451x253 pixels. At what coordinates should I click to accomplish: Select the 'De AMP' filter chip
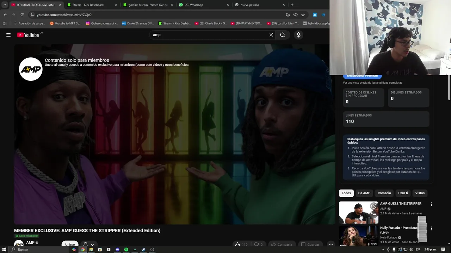pos(364,193)
